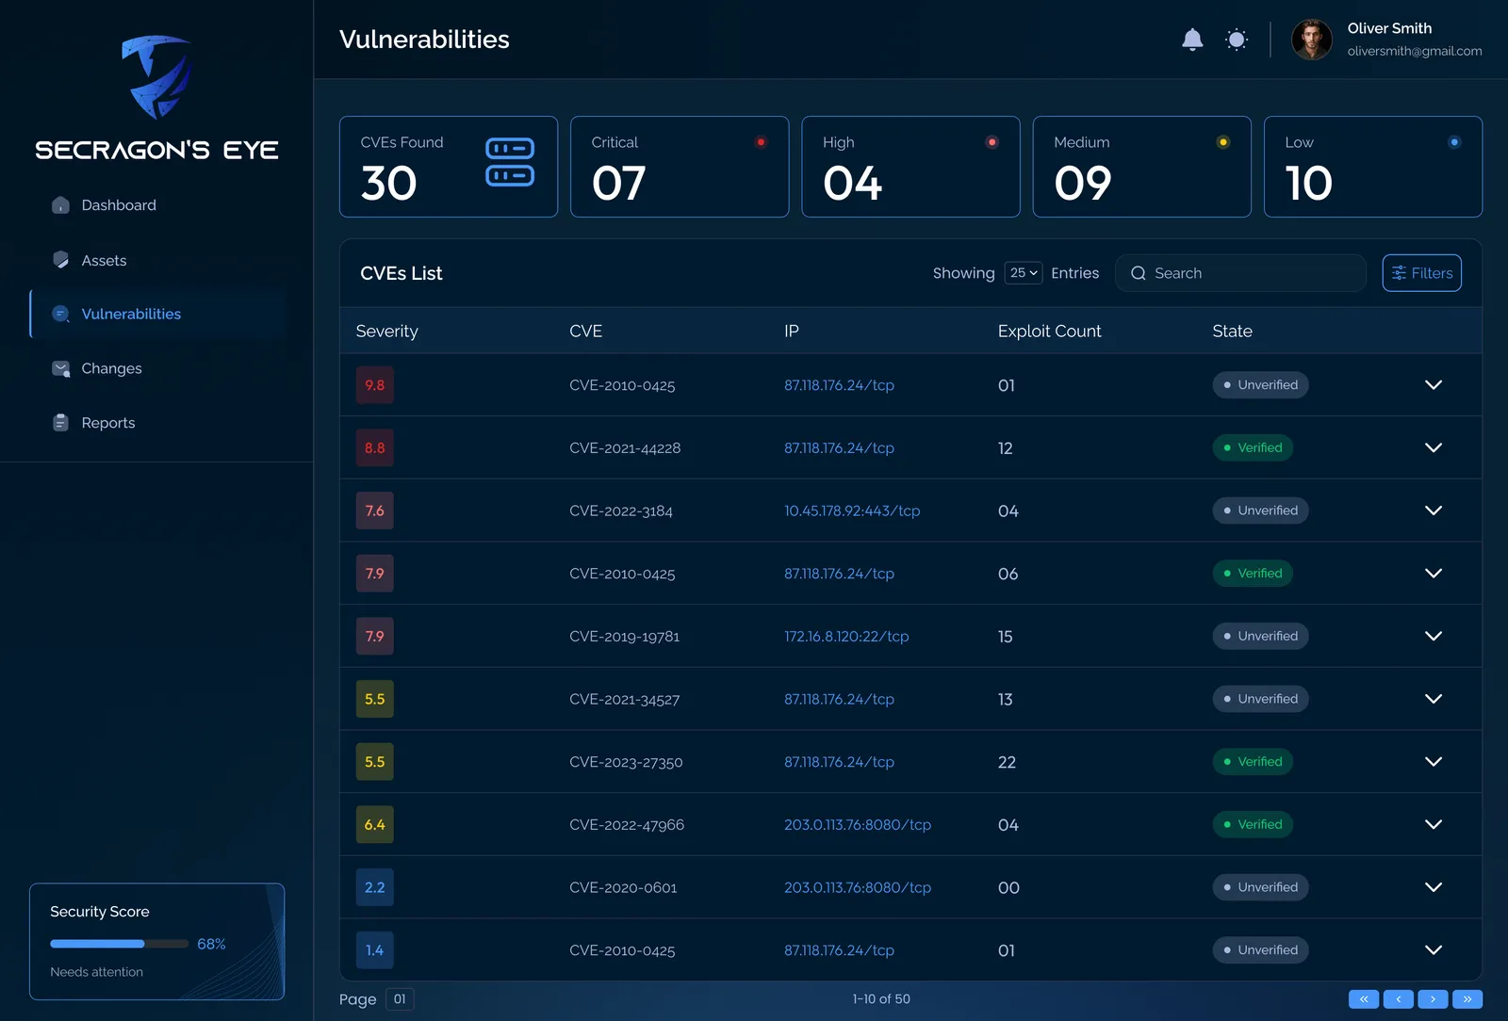Click Unverified badge on CVE-2021-34527 row
This screenshot has height=1021, width=1508.
[1260, 699]
